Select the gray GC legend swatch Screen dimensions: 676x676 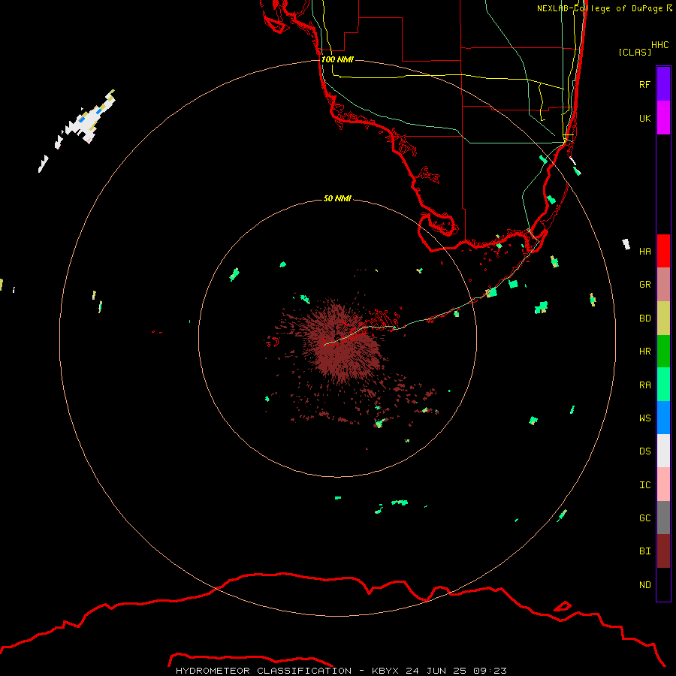(x=663, y=518)
